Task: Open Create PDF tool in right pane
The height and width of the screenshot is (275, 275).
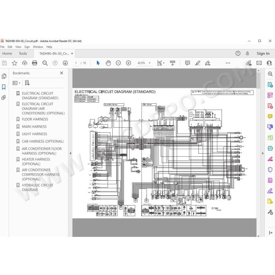Action: (x=270, y=106)
